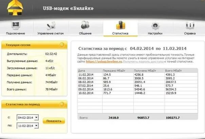The width and height of the screenshot is (205, 139).
Task: Click the Передано данных value 4 Мбайт
Action: (51, 75)
